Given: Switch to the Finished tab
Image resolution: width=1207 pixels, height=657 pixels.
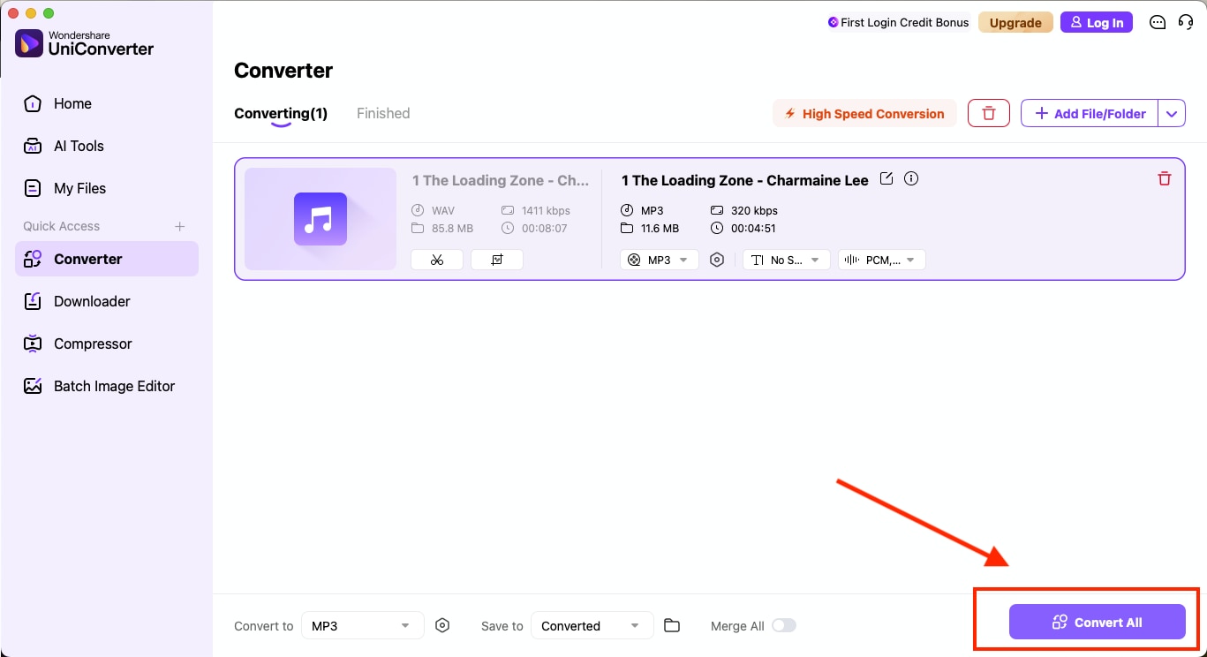Looking at the screenshot, I should tap(382, 113).
